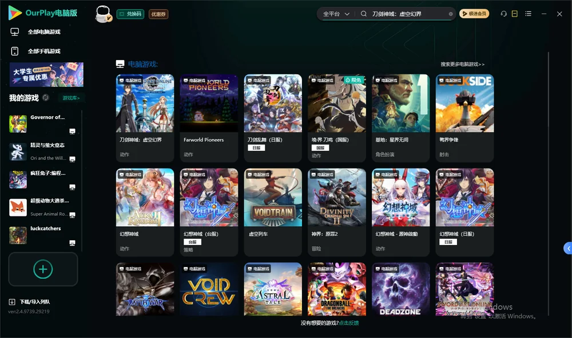This screenshot has height=338, width=572.
Task: Click the 疯狂兔子 game icon
Action: pyautogui.click(x=18, y=179)
